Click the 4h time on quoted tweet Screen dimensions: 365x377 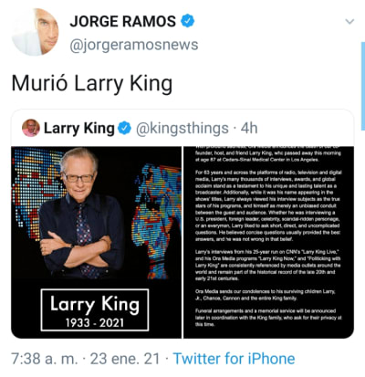249,128
